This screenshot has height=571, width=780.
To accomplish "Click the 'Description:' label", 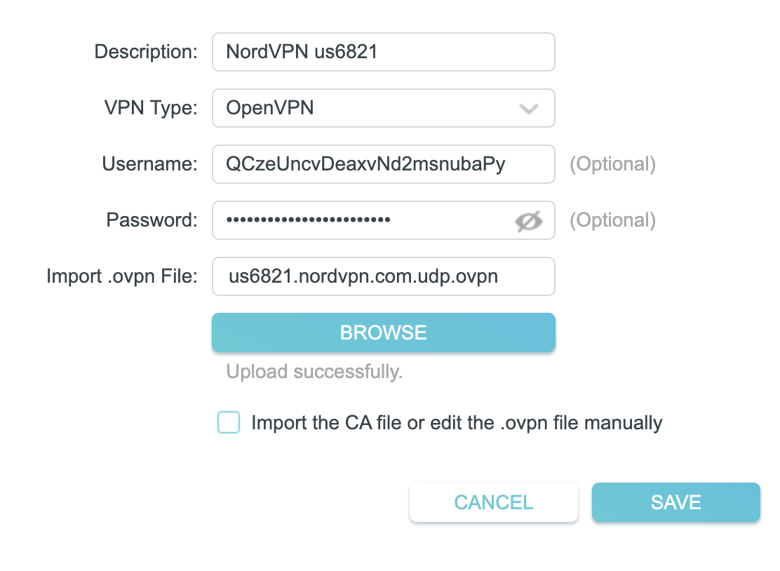I will coord(146,52).
